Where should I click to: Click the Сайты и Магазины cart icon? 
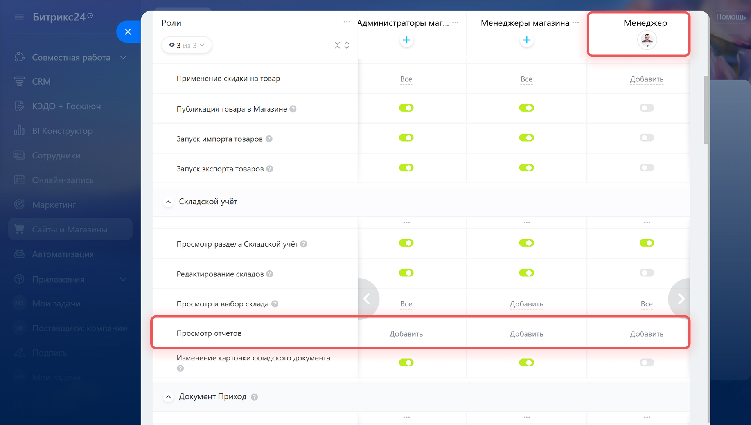click(19, 229)
